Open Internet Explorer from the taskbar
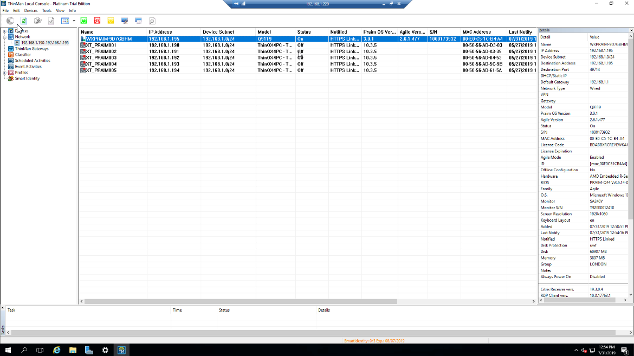 coord(56,351)
